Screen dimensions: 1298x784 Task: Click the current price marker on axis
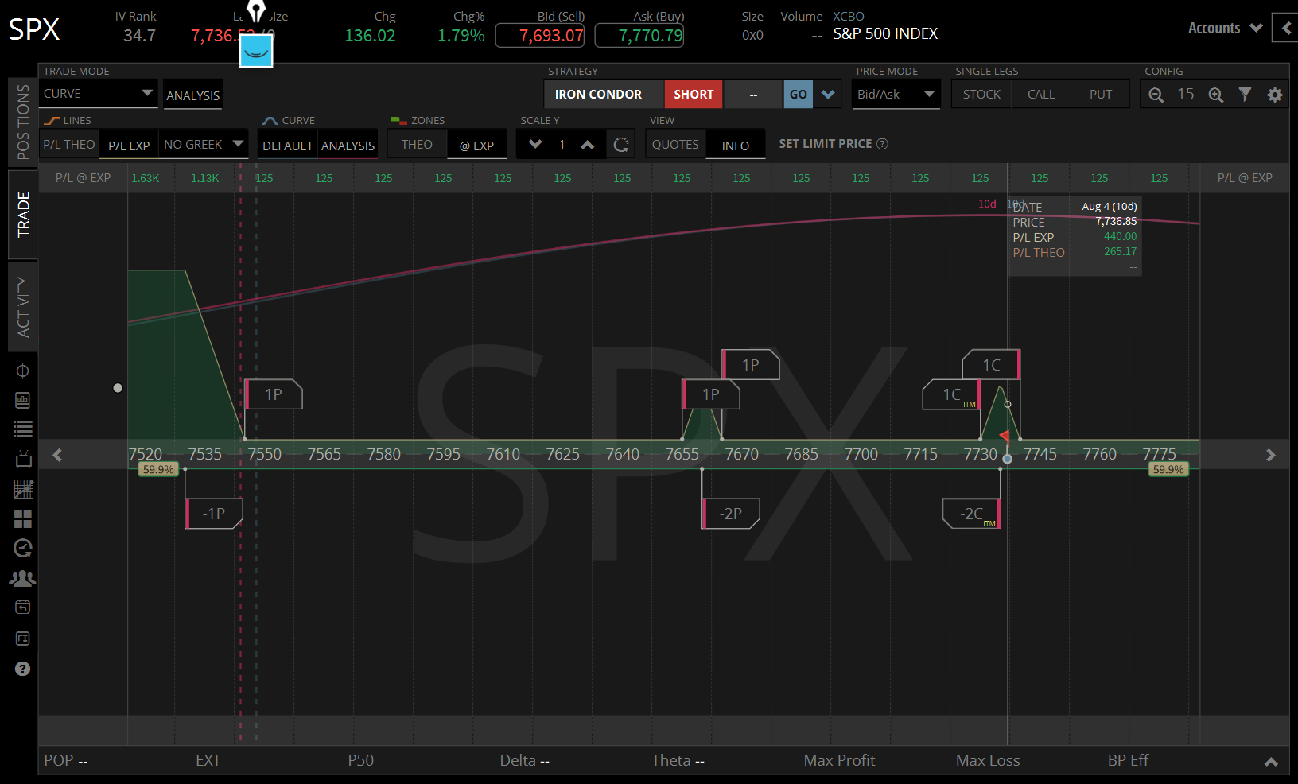(x=1008, y=459)
